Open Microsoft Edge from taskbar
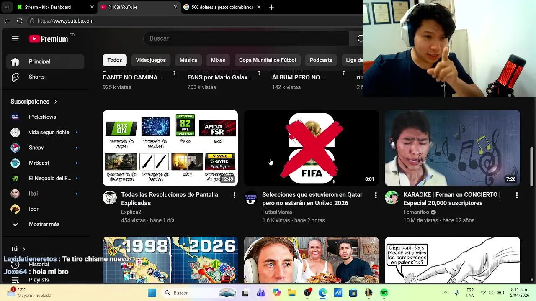536x301 pixels. tap(322, 293)
